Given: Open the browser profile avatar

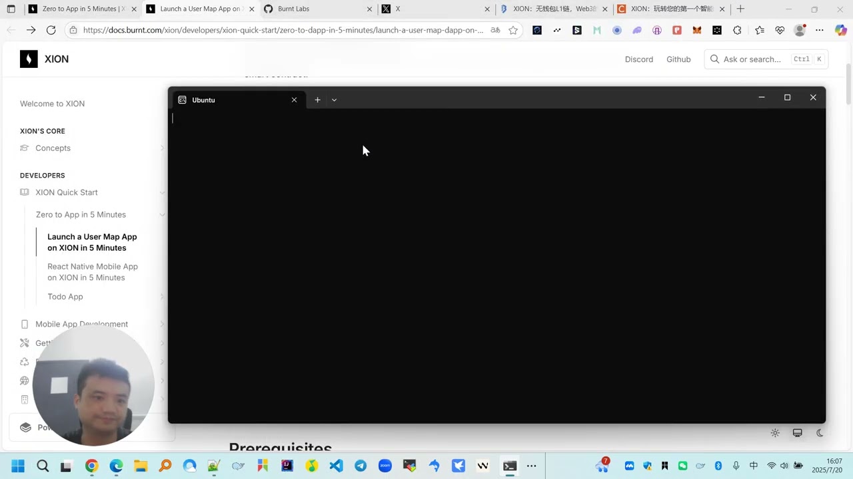Looking at the screenshot, I should point(800,30).
